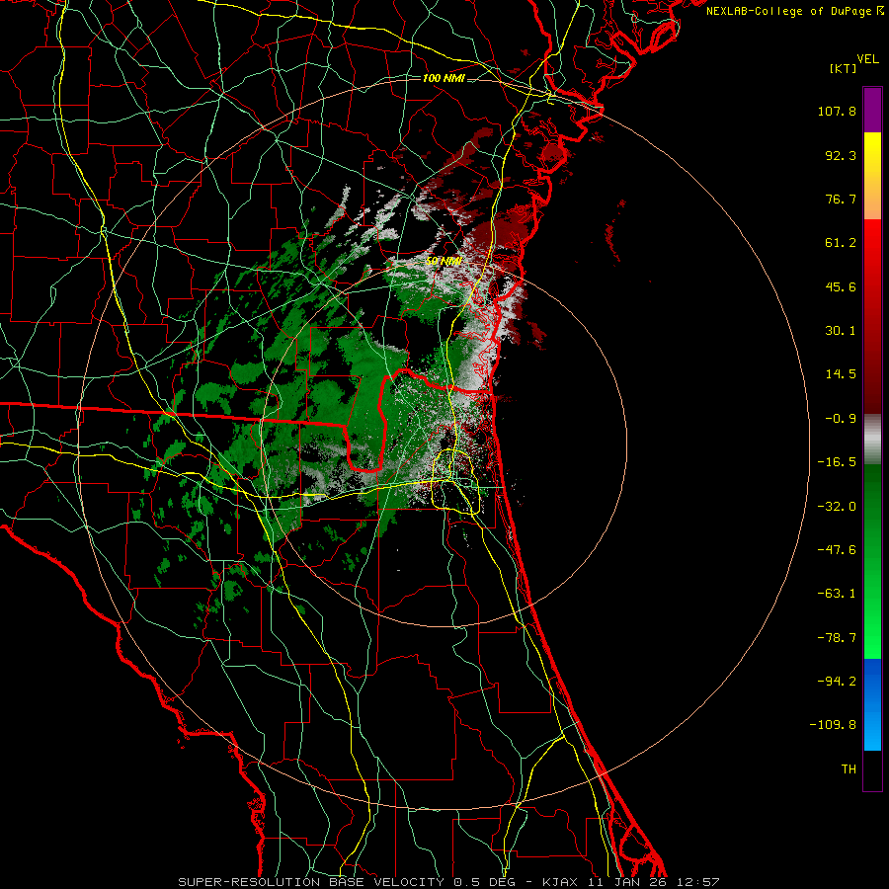Click the 50 NMI range ring label

(x=444, y=262)
